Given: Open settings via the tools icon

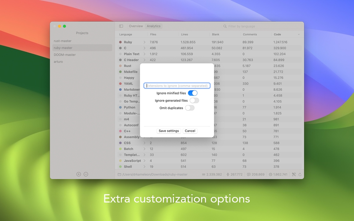Looking at the screenshot, I should [x=294, y=174].
